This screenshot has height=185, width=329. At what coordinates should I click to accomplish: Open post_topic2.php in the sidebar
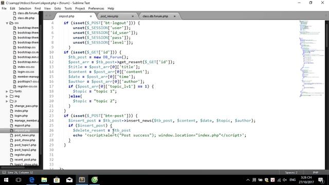(x=25, y=150)
